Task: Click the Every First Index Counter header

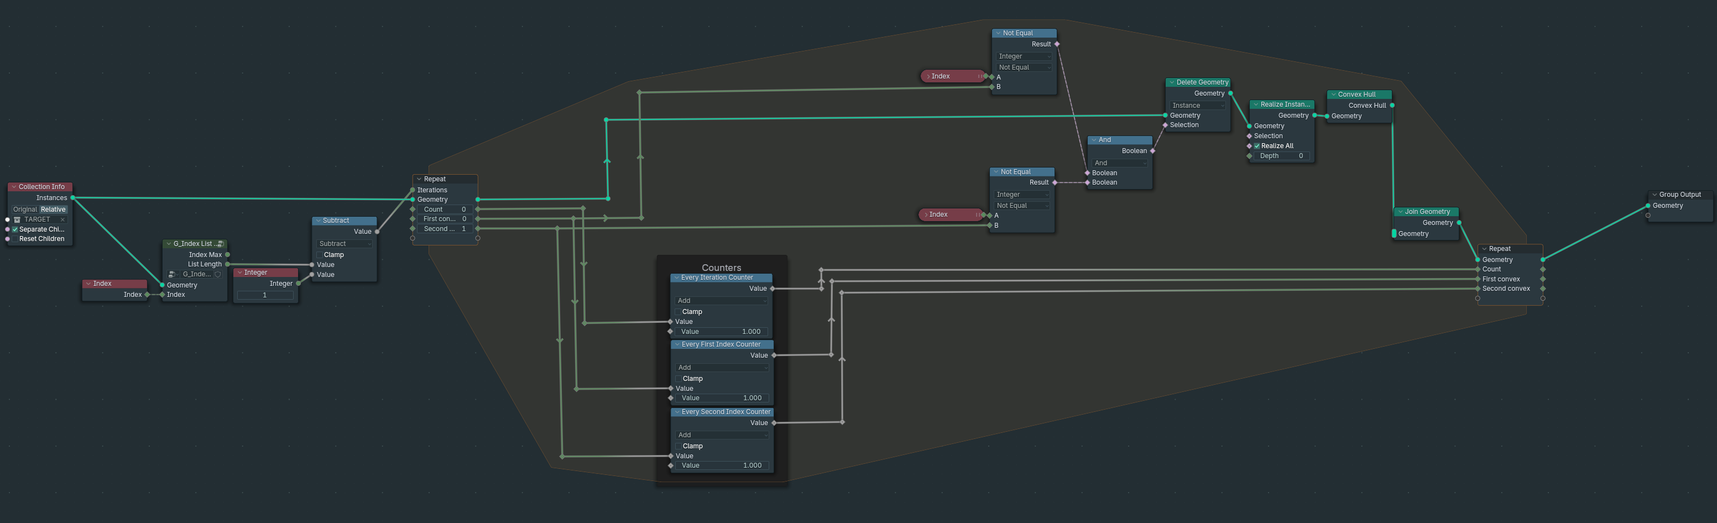Action: (x=722, y=344)
